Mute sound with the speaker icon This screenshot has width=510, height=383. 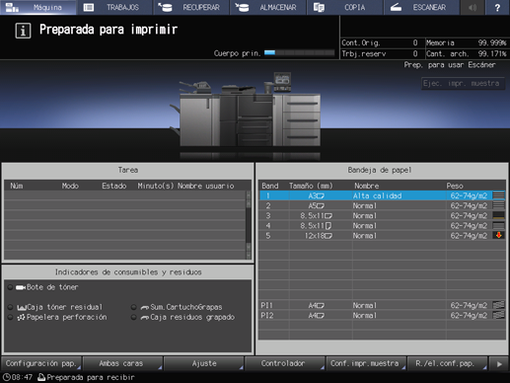pyautogui.click(x=473, y=7)
